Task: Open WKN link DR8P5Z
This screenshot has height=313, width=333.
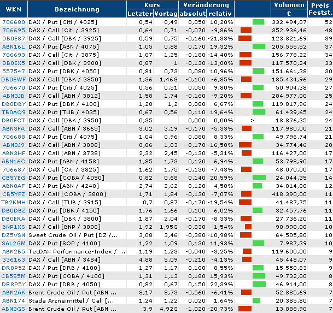Action: coord(14,268)
